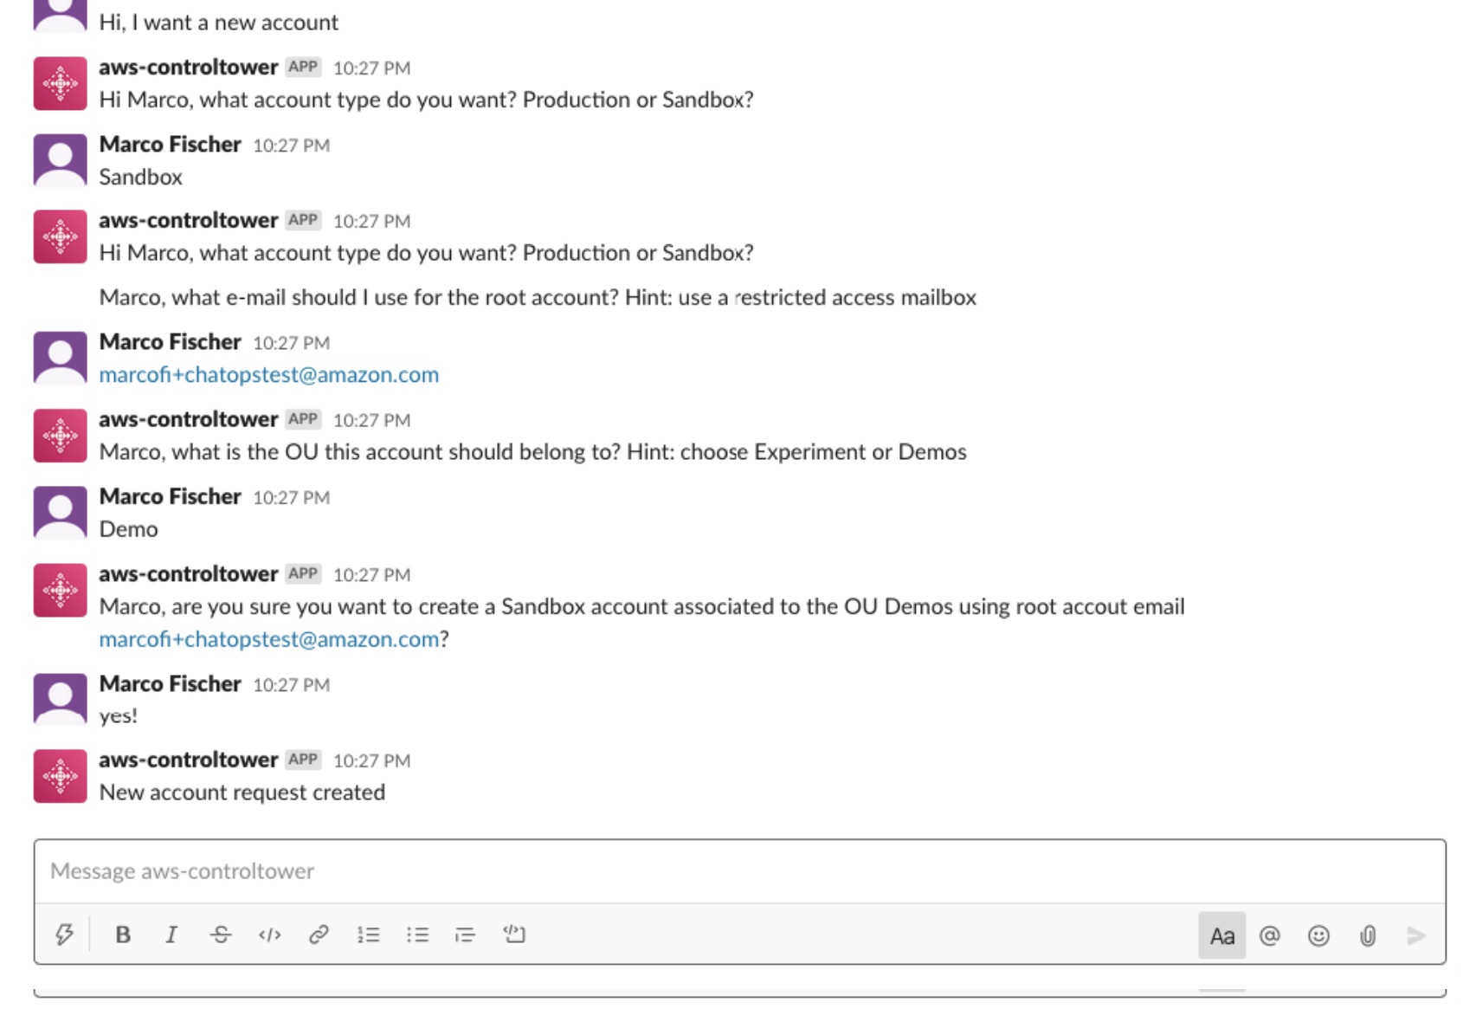Apply strikethrough formatting
Viewport: 1482px width, 1022px height.
coord(221,935)
